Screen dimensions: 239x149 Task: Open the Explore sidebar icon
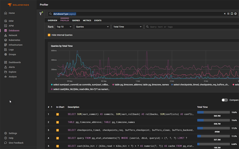[6, 72]
